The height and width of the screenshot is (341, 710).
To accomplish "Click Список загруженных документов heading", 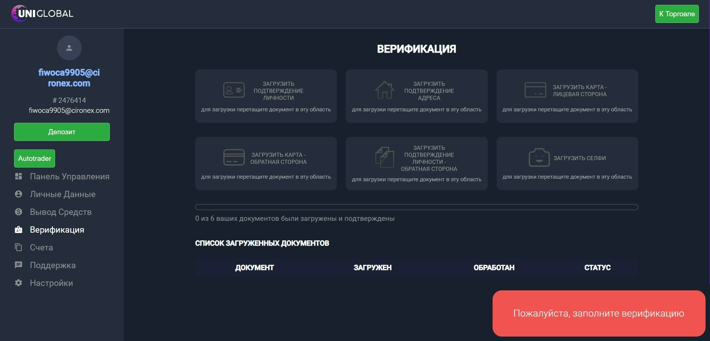I will pyautogui.click(x=262, y=243).
